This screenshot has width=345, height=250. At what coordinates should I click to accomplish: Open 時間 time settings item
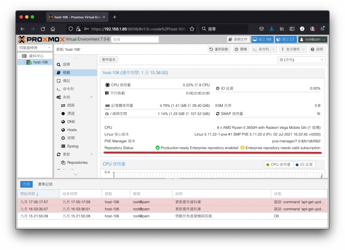(x=75, y=138)
